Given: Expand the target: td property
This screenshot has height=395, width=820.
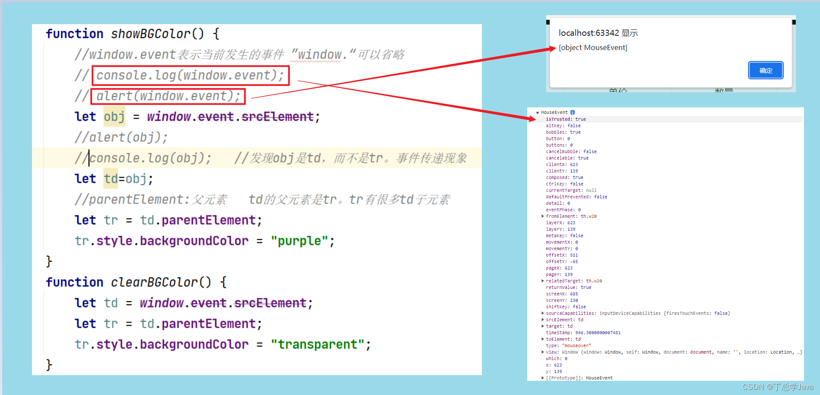Looking at the screenshot, I should coord(543,326).
